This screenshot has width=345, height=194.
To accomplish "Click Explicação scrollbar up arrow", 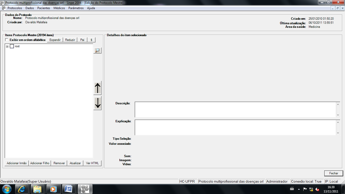I will click(x=338, y=122).
